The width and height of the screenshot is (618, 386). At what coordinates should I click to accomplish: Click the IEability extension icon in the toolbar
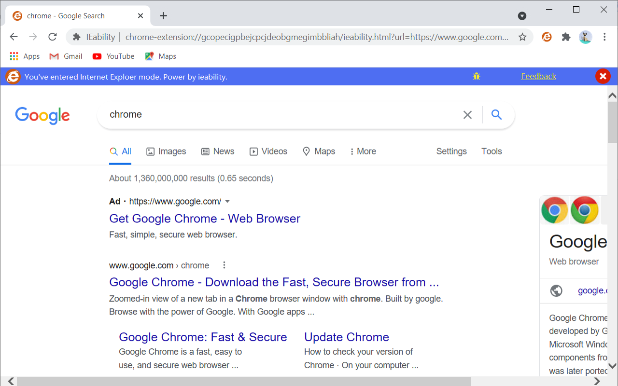click(x=546, y=37)
